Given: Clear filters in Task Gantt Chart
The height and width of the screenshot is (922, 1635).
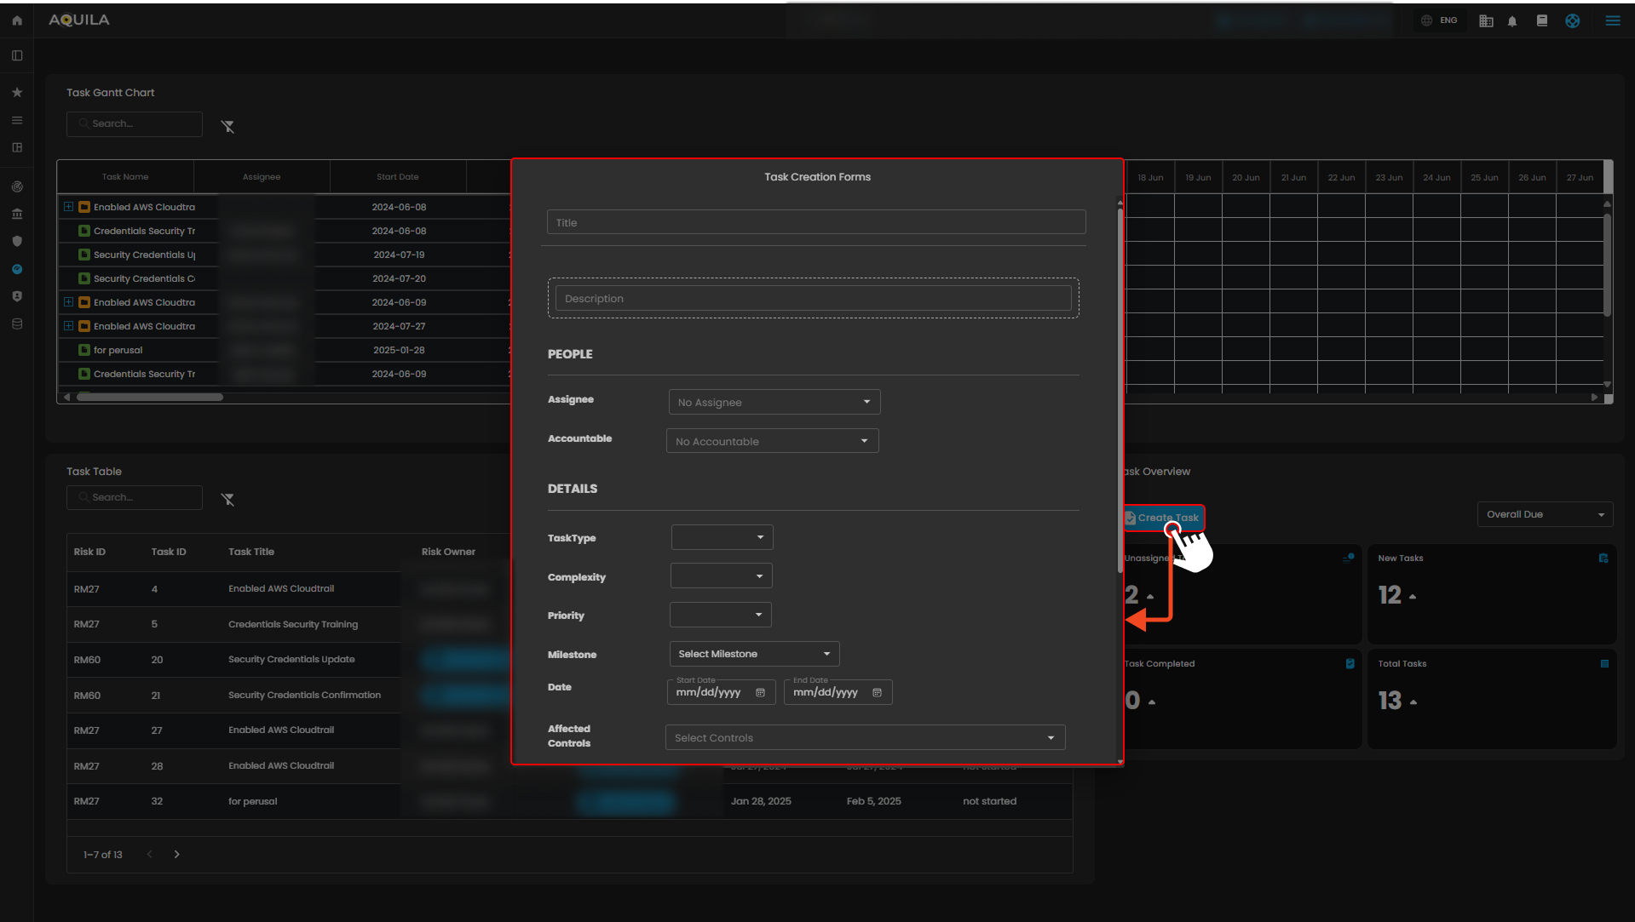Looking at the screenshot, I should (227, 126).
